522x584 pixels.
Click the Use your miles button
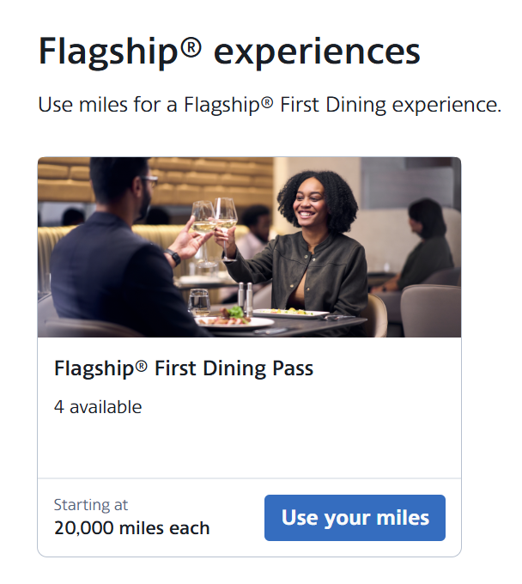click(x=355, y=517)
